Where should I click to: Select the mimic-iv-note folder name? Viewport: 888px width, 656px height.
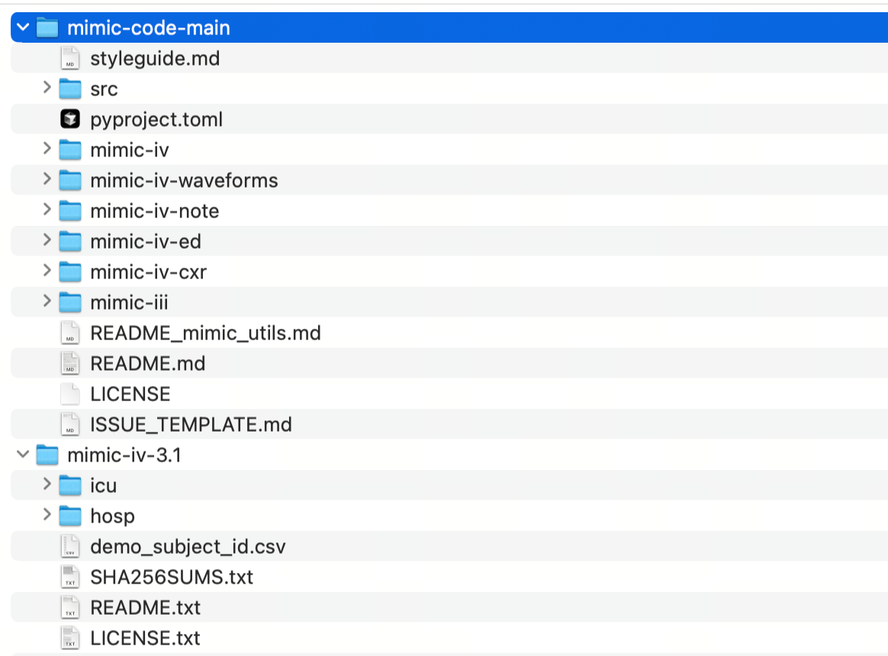coord(154,211)
